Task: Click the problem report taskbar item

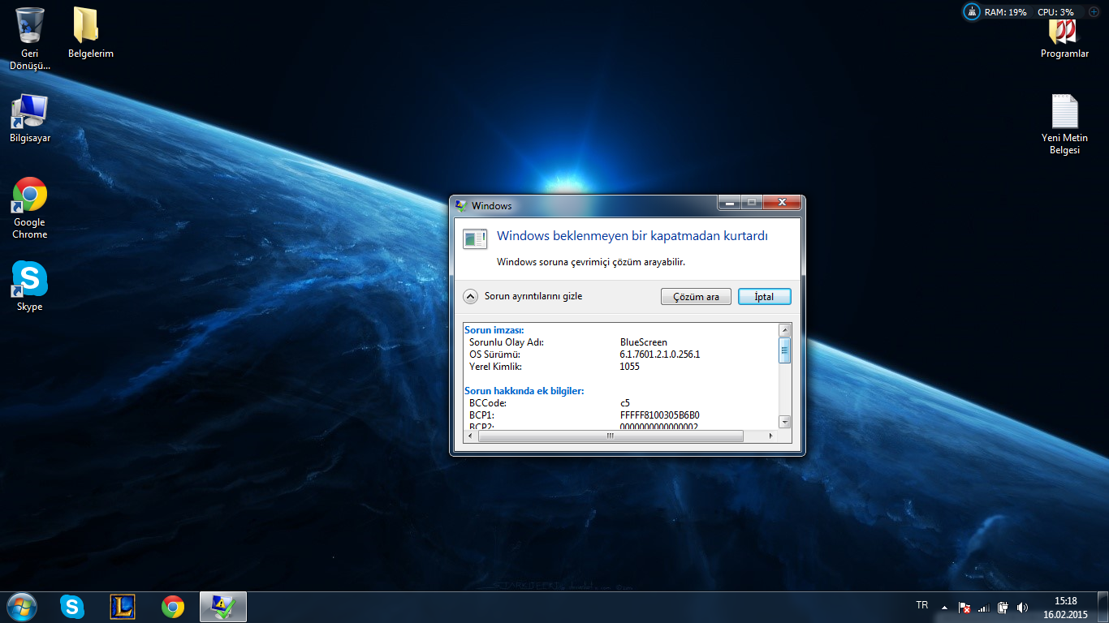Action: coord(223,607)
